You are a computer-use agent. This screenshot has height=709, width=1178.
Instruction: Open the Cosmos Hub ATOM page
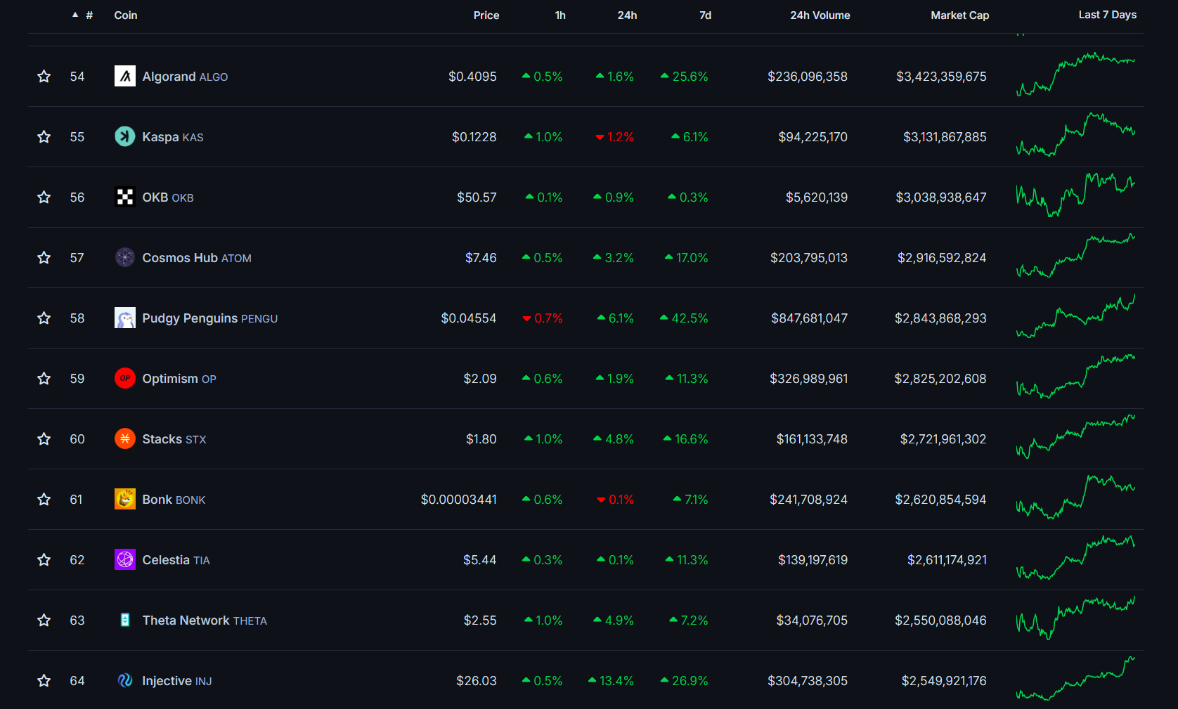point(197,258)
